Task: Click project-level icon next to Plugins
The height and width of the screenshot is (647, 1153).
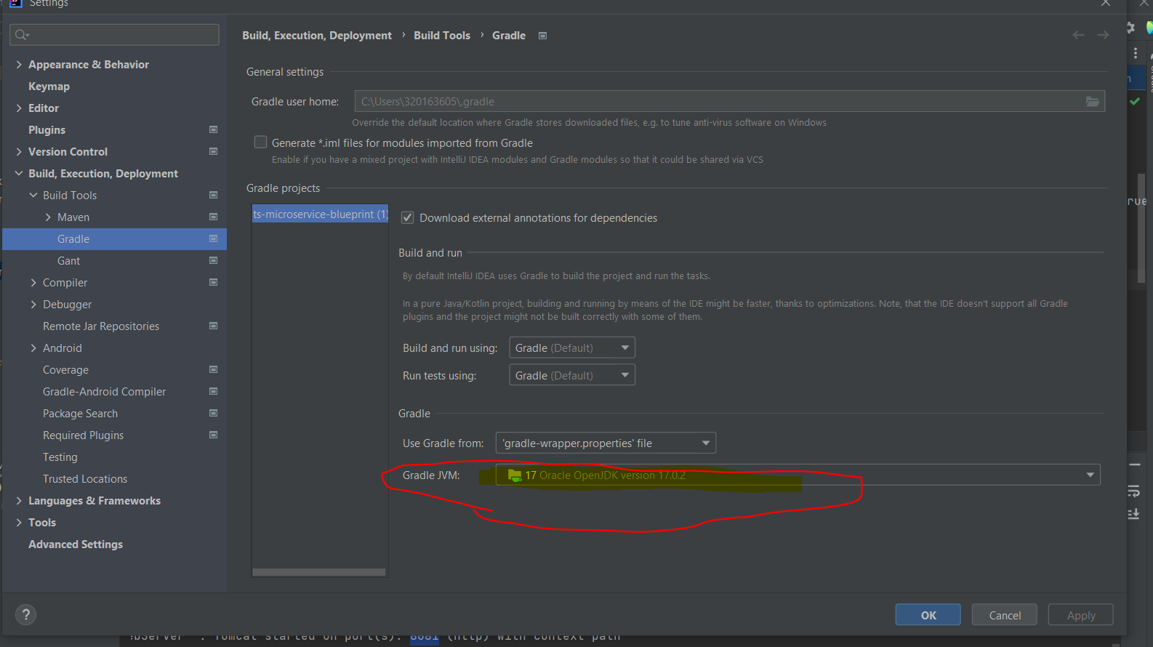Action: click(214, 130)
